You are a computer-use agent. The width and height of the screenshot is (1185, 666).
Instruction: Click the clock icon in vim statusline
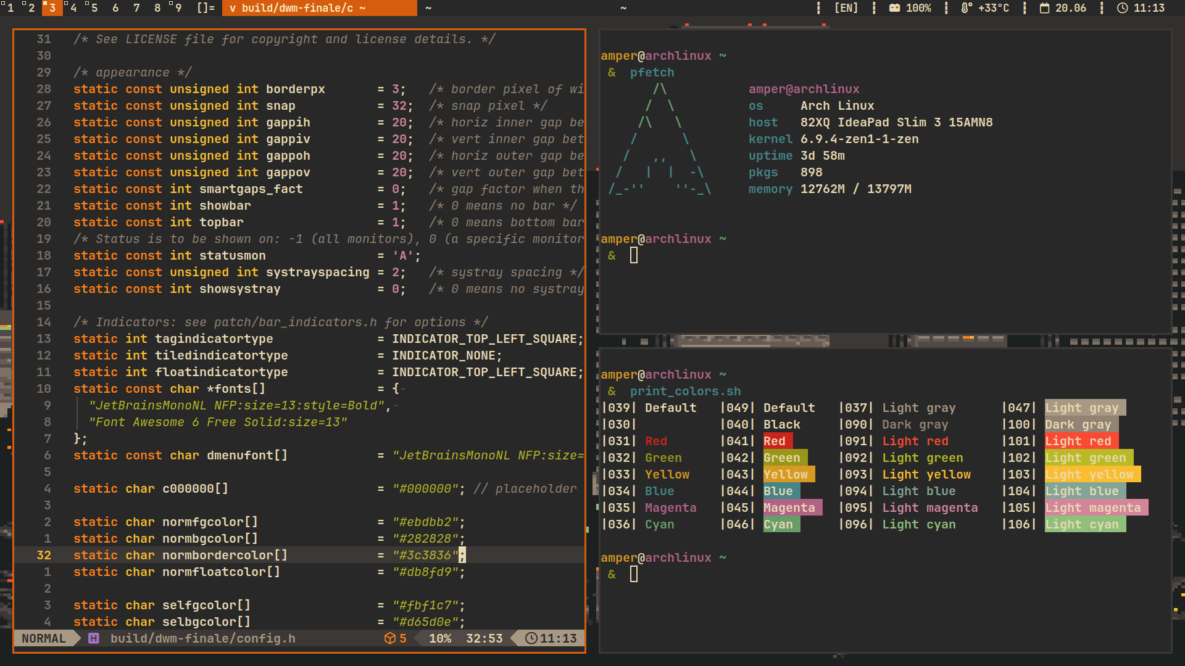531,638
